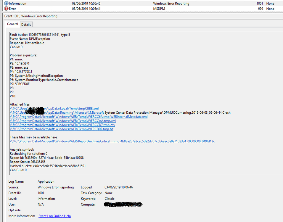Image resolution: width=283 pixels, height=222 pixels.
Task: Open the AppData\Roaming\Microsoft\Microsoft path link
Action: tap(57, 112)
